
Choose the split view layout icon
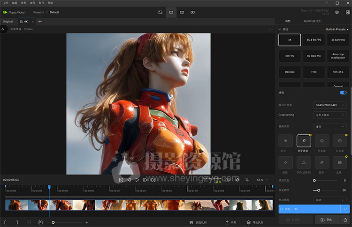[x=182, y=12]
